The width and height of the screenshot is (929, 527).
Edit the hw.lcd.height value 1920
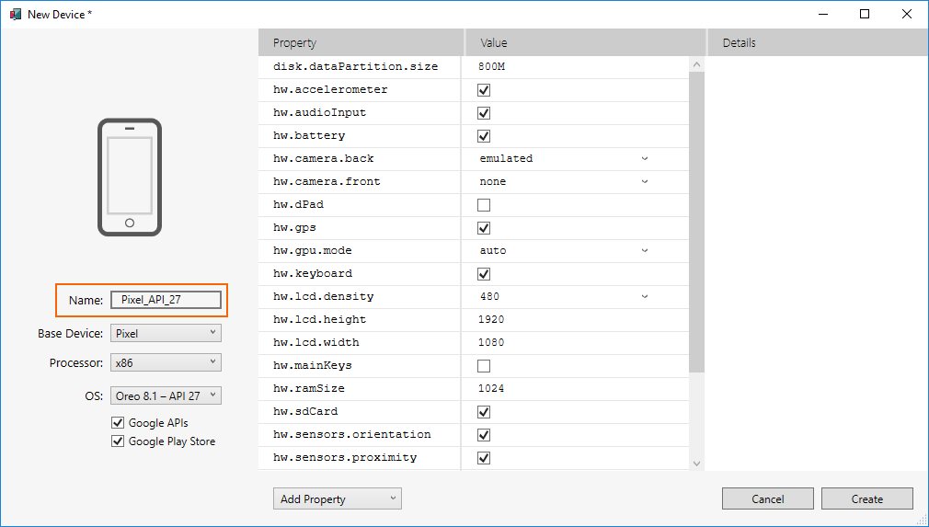(491, 320)
